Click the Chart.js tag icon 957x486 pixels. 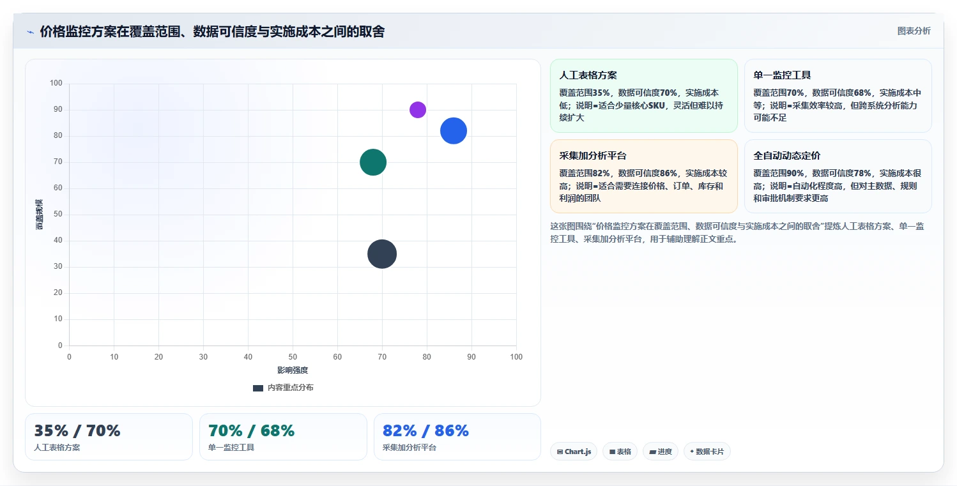click(560, 452)
